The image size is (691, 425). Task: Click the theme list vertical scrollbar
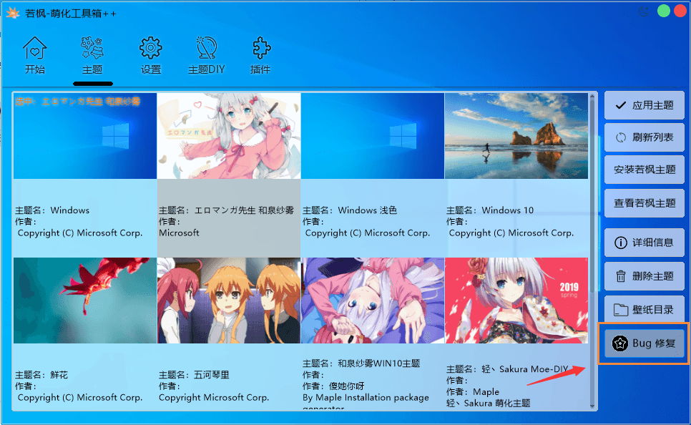pos(592,196)
